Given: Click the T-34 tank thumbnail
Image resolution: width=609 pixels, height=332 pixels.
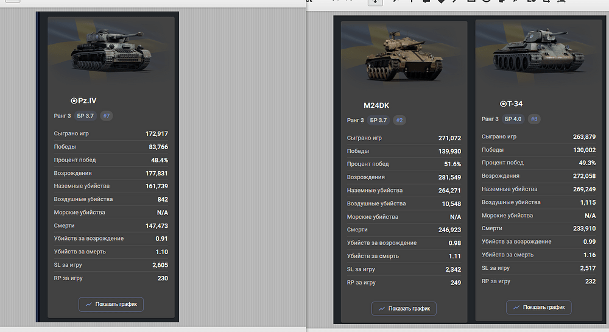Looking at the screenshot, I should 538,55.
